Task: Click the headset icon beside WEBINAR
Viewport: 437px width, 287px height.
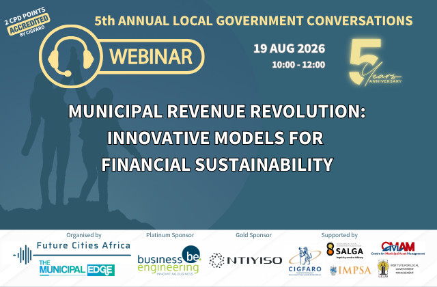Action: tap(71, 57)
